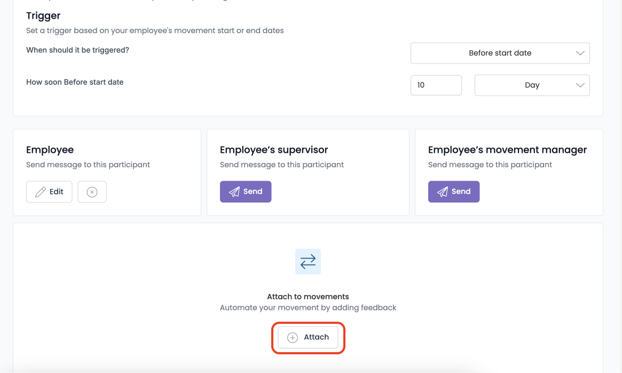Click the 'Employee's movement manager' card heading
The width and height of the screenshot is (622, 373).
click(x=507, y=150)
